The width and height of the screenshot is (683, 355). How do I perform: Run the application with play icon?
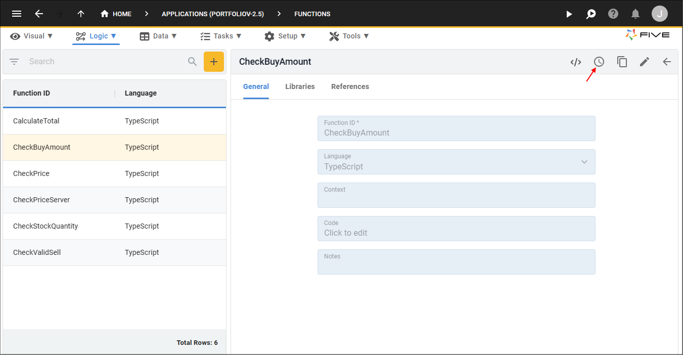point(569,14)
